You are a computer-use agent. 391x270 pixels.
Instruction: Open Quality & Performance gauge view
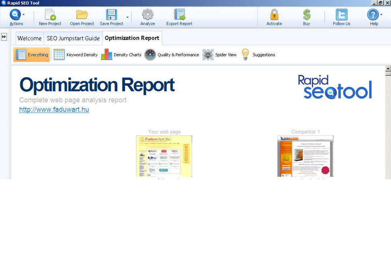point(150,55)
